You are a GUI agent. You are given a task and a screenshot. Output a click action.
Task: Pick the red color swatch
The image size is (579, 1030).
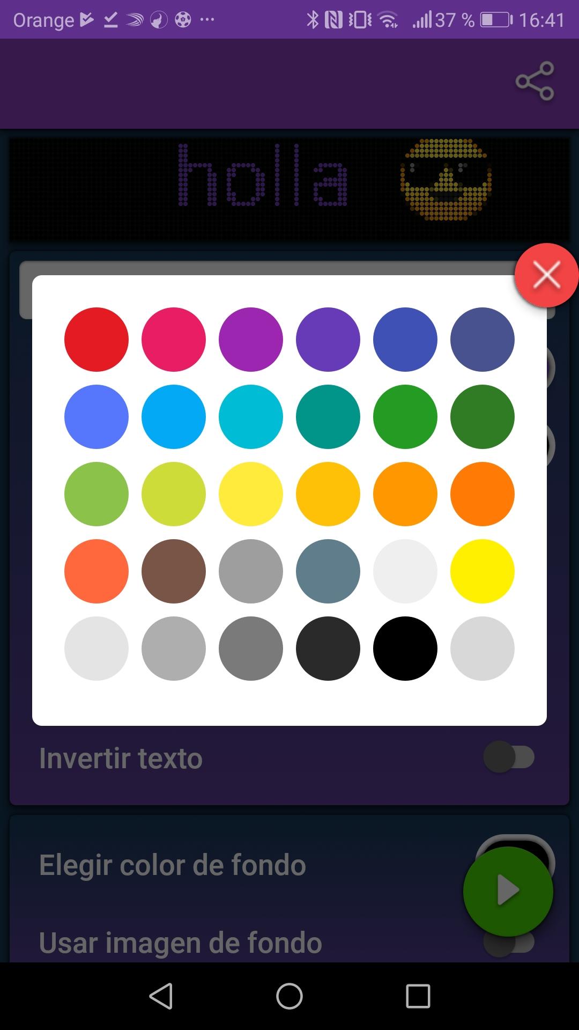click(x=96, y=340)
